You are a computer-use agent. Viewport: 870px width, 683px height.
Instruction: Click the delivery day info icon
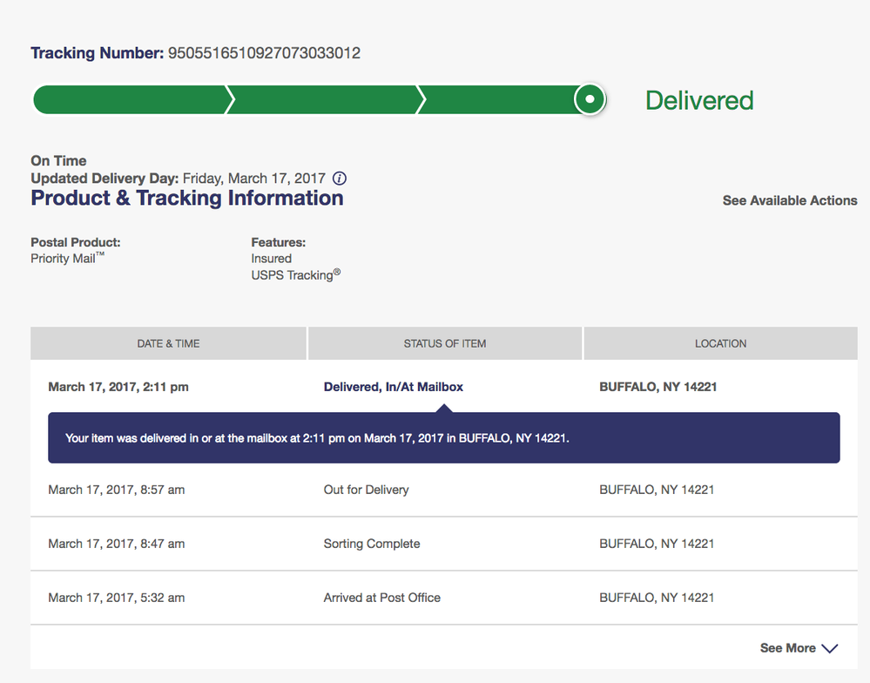tap(340, 178)
